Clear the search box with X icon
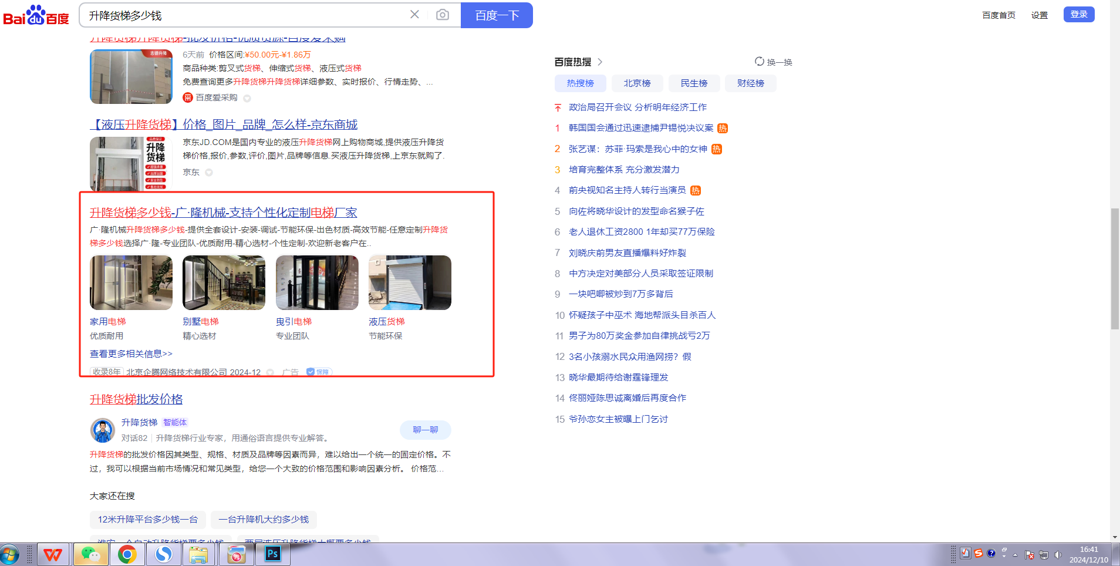This screenshot has height=566, width=1120. (414, 15)
